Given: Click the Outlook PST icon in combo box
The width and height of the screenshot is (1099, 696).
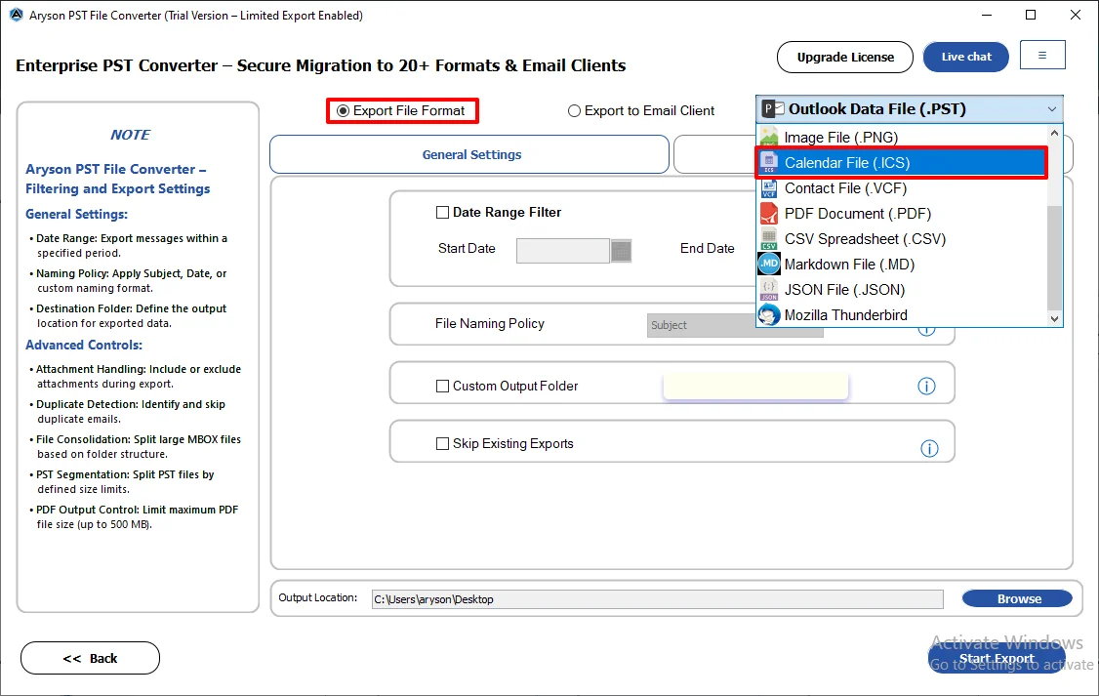Looking at the screenshot, I should (x=774, y=108).
